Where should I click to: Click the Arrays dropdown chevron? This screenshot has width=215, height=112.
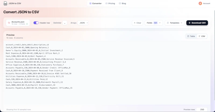pos(87,23)
